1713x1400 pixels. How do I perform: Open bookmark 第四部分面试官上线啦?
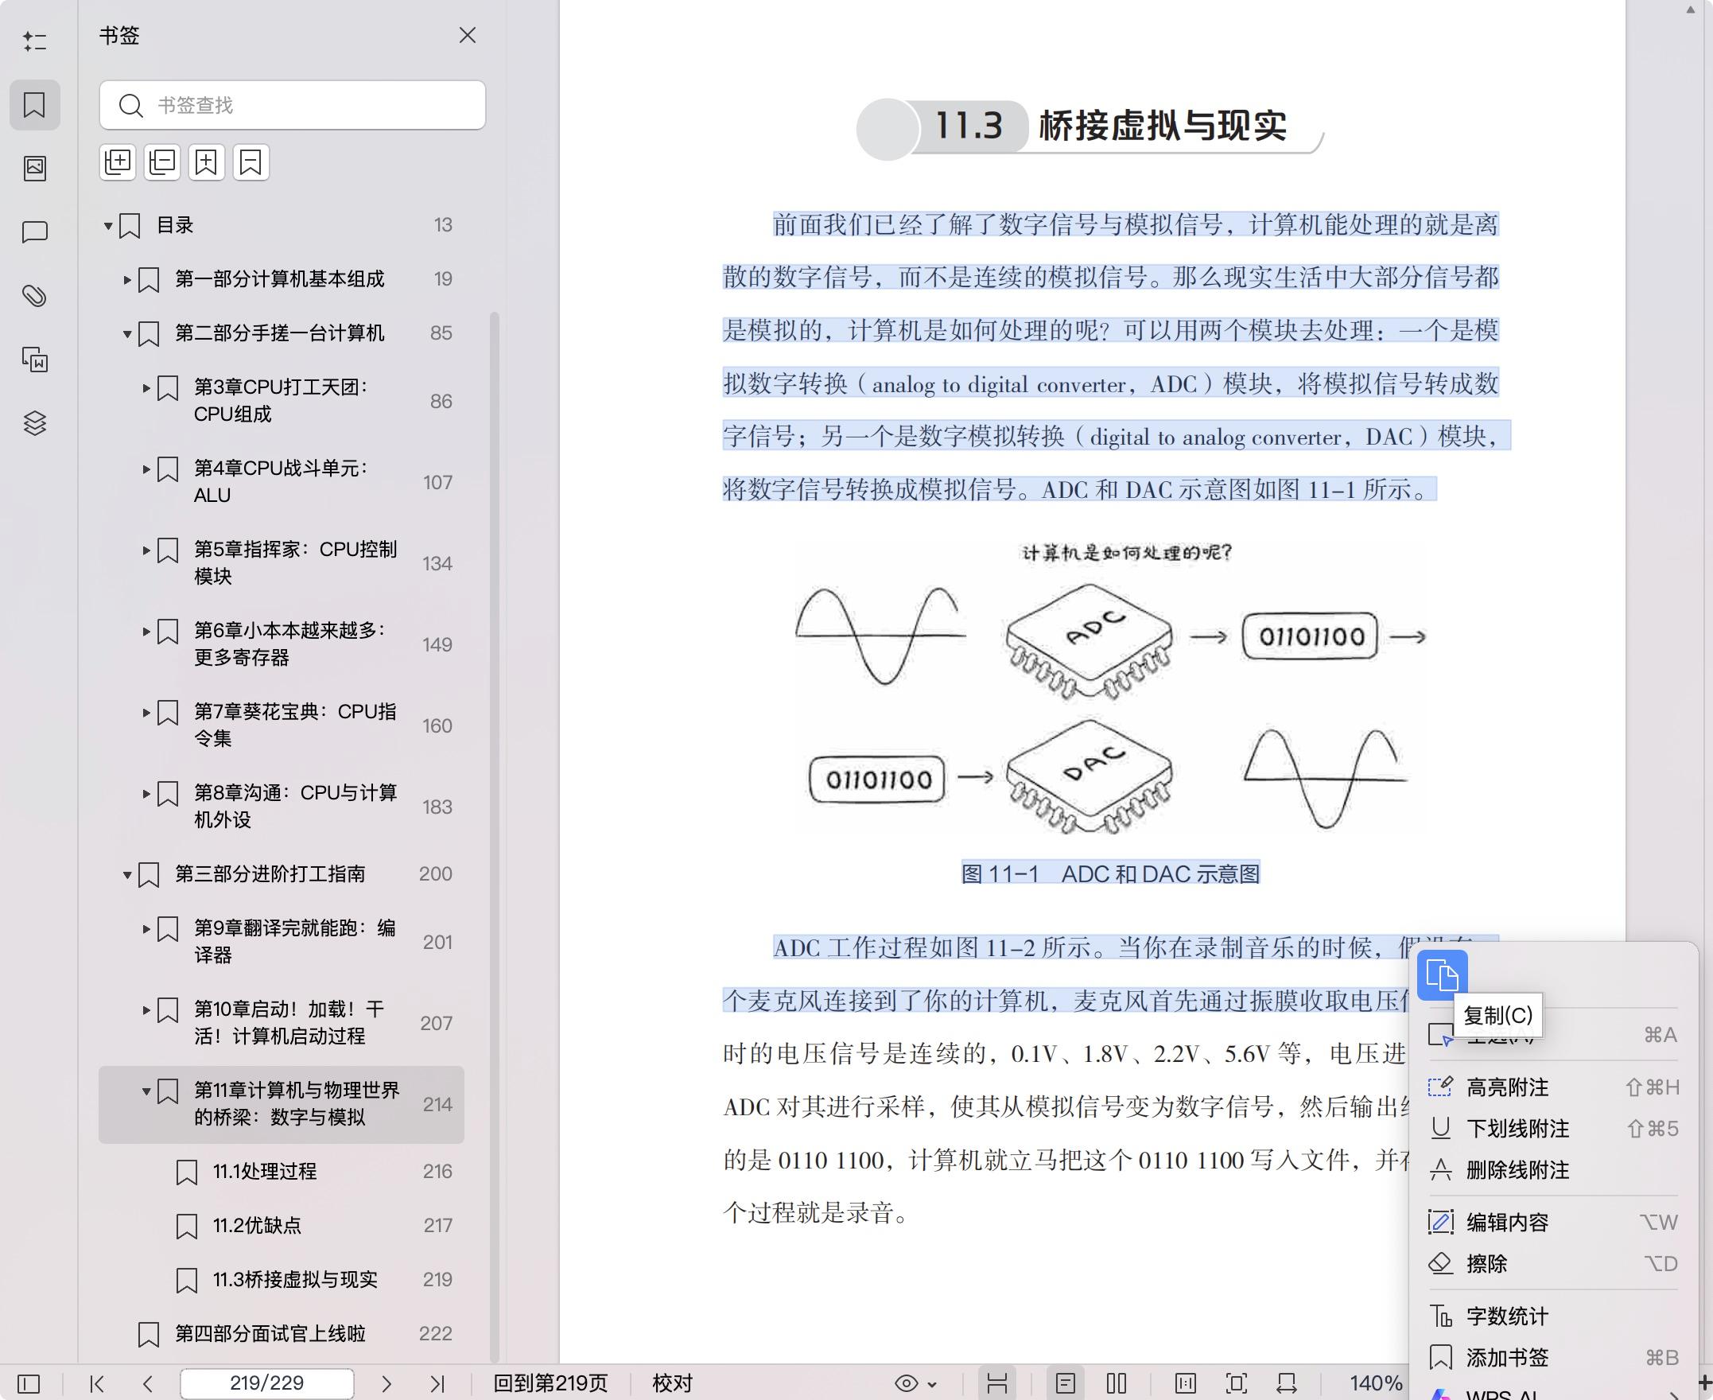click(x=282, y=1333)
